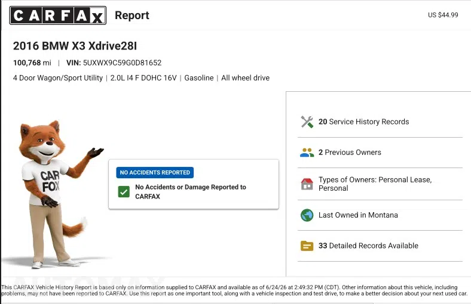Screen dimensions: 471x304
Task: Click the house types of owners icon
Action: click(307, 184)
